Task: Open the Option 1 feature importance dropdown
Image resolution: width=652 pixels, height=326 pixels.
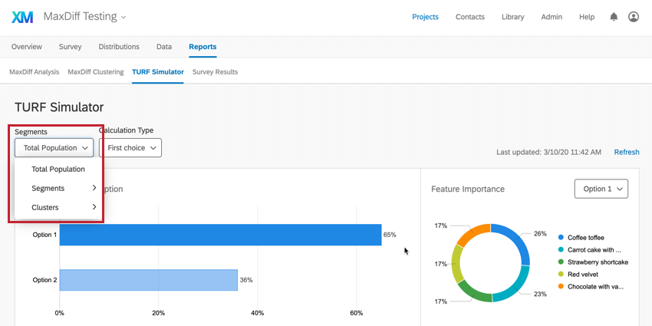Action: [x=601, y=189]
